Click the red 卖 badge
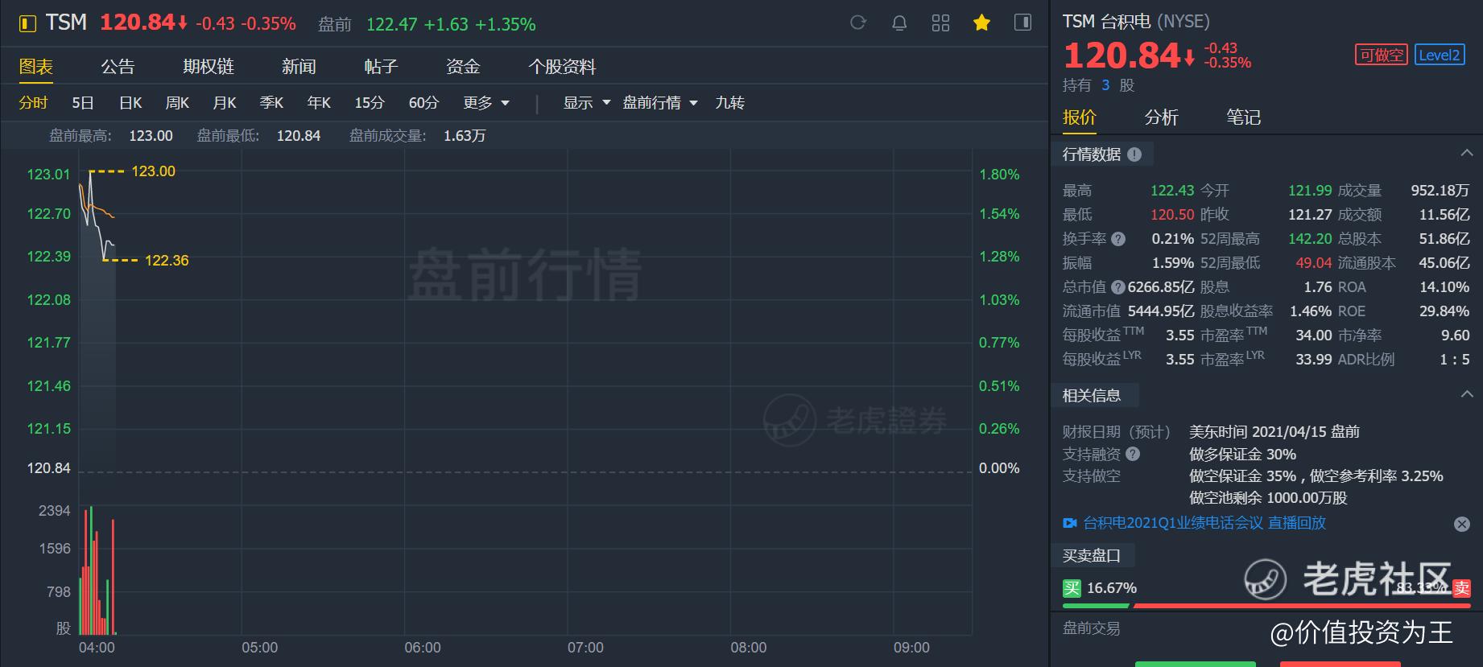Screen dimensions: 1483x667 point(1462,588)
